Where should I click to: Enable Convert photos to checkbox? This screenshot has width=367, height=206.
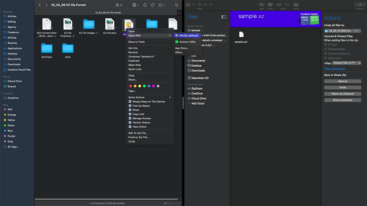[x=325, y=53]
